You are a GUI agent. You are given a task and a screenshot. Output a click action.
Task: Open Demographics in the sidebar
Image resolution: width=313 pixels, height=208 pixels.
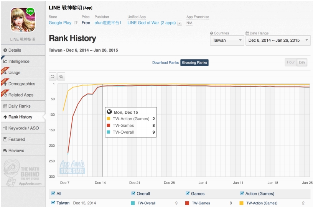tap(23, 84)
